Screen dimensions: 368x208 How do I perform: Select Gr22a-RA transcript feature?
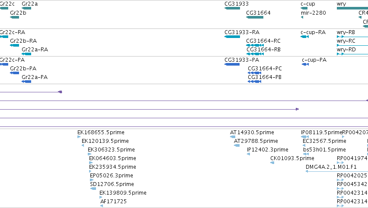(x=26, y=54)
